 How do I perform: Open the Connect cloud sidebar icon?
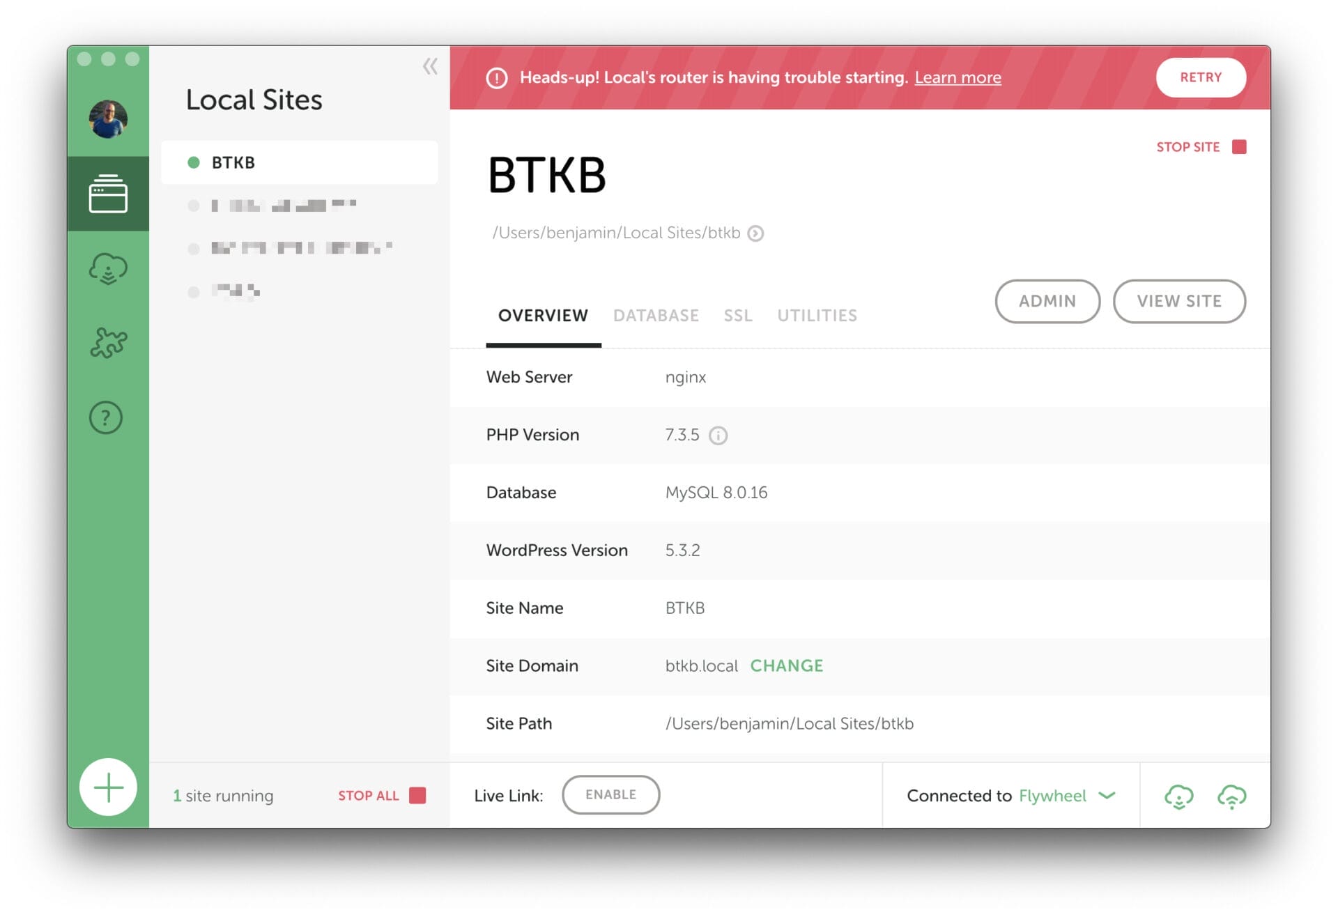click(108, 269)
